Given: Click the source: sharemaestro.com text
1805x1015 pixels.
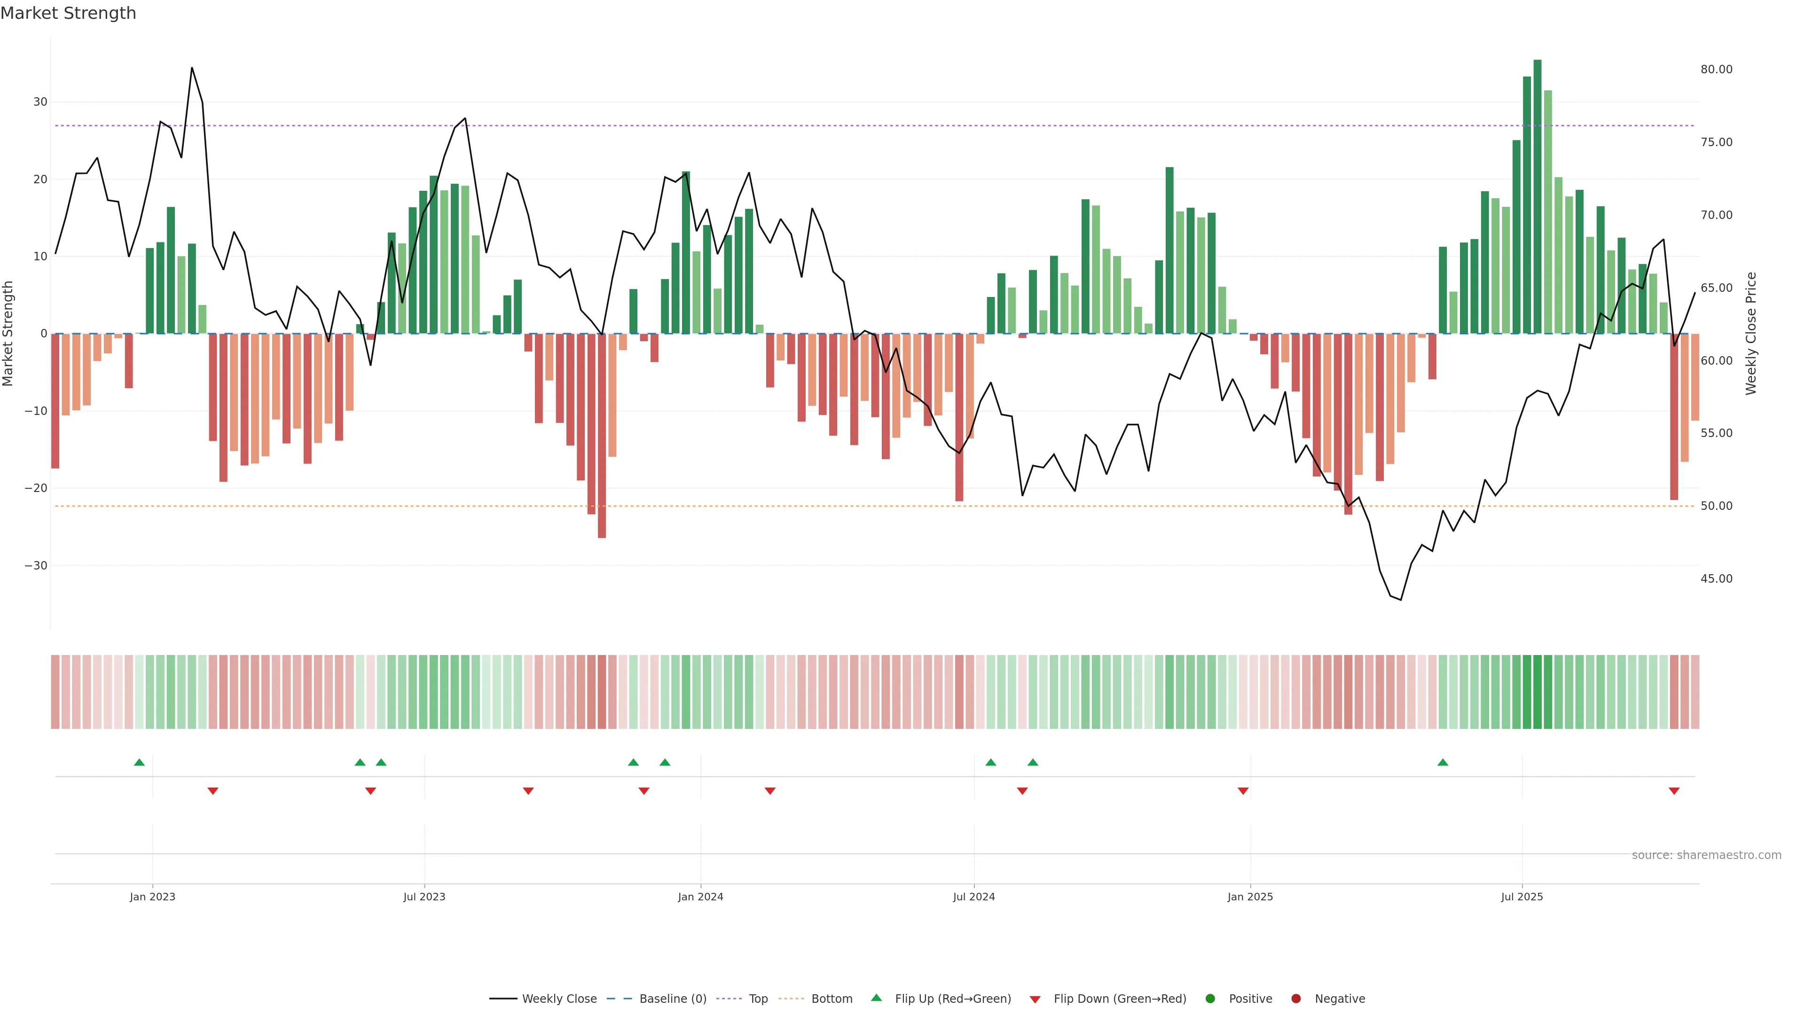Looking at the screenshot, I should (1706, 855).
